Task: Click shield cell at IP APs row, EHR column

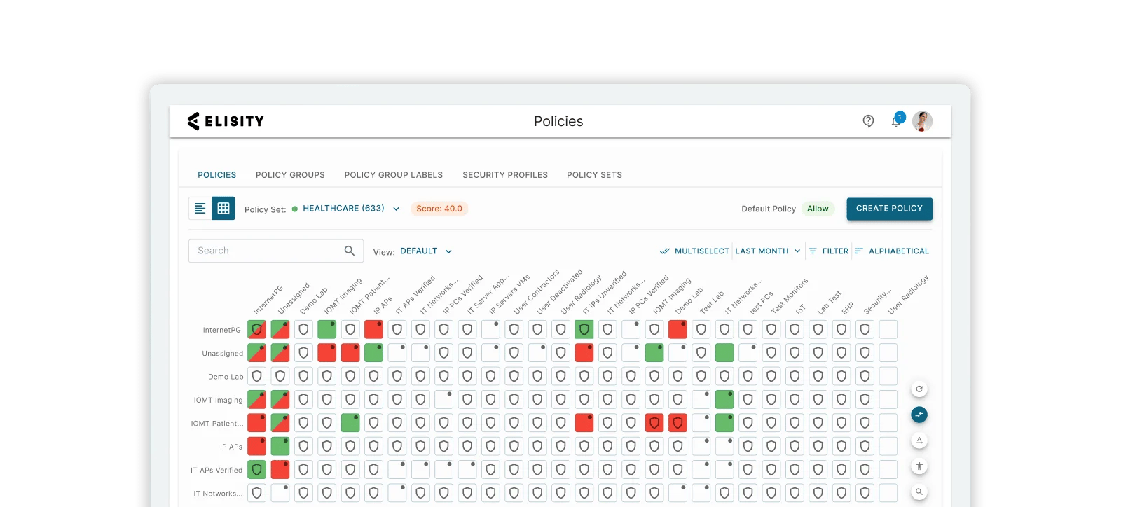Action: [x=841, y=446]
